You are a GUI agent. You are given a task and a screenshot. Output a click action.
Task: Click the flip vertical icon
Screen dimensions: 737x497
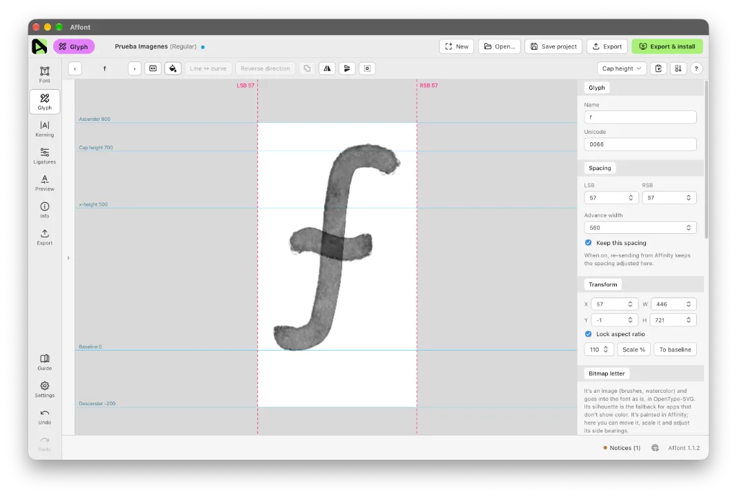pyautogui.click(x=347, y=68)
